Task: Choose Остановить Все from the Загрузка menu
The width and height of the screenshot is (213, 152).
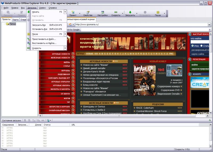Action: (47, 29)
